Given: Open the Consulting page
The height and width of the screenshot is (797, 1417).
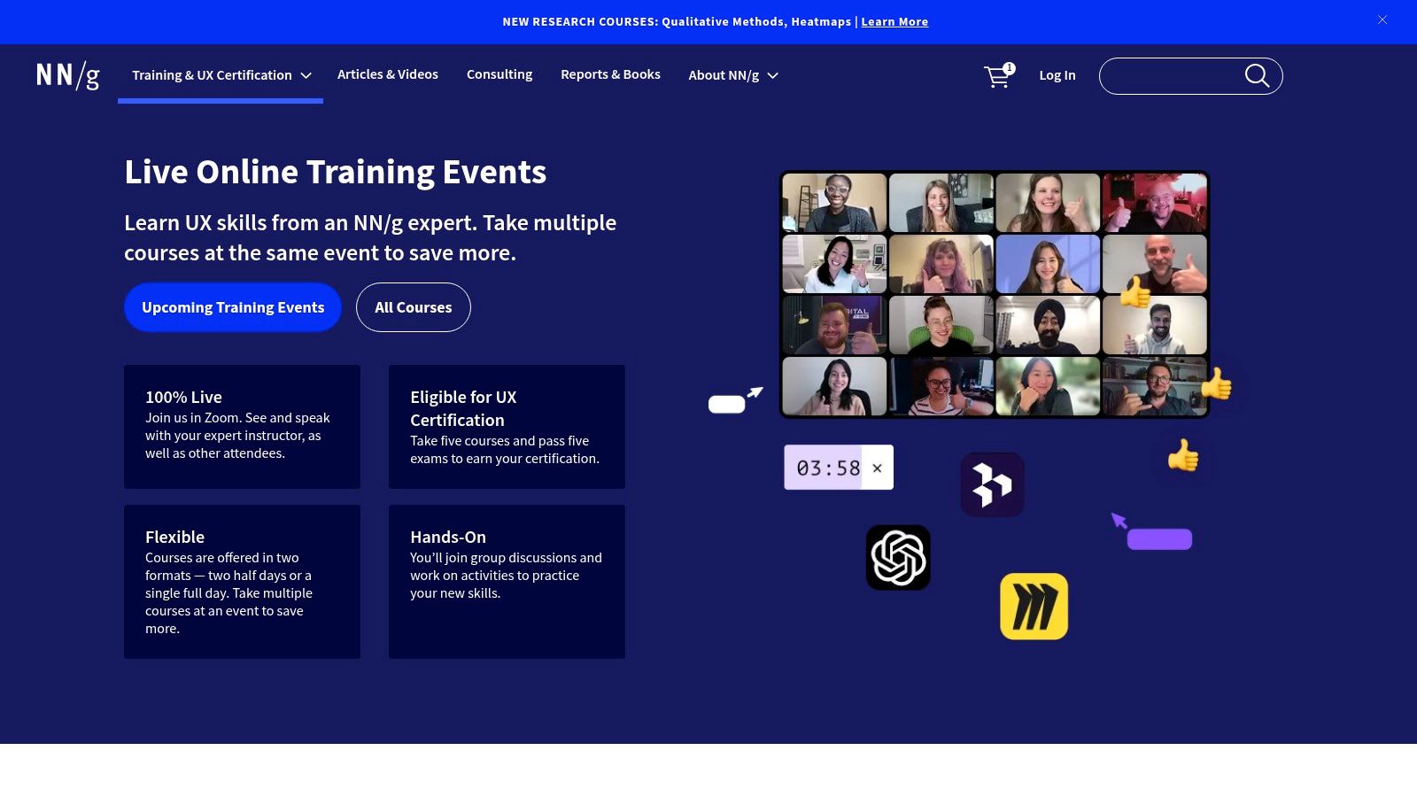Looking at the screenshot, I should coord(499,74).
